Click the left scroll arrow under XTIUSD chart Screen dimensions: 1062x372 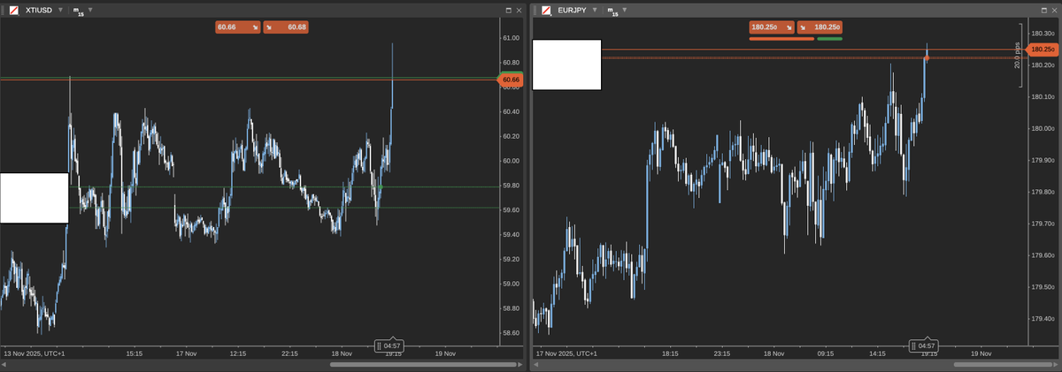4,364
